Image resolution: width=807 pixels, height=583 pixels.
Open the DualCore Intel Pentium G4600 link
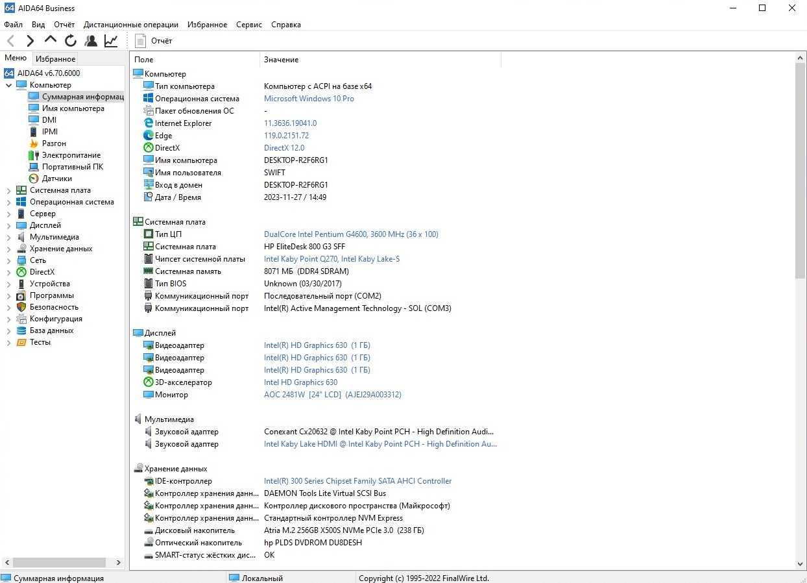[351, 234]
